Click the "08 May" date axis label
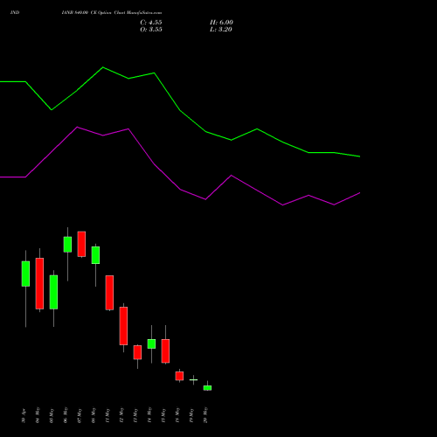Screen dimensions: 437x437 point(94,415)
